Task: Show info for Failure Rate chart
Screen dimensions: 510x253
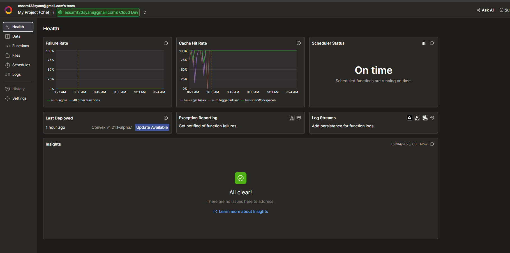Action: coord(166,43)
